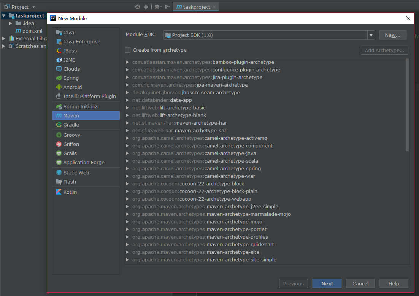
Task: Expand the bamboo-plugin-archetype node
Action: tap(128, 62)
